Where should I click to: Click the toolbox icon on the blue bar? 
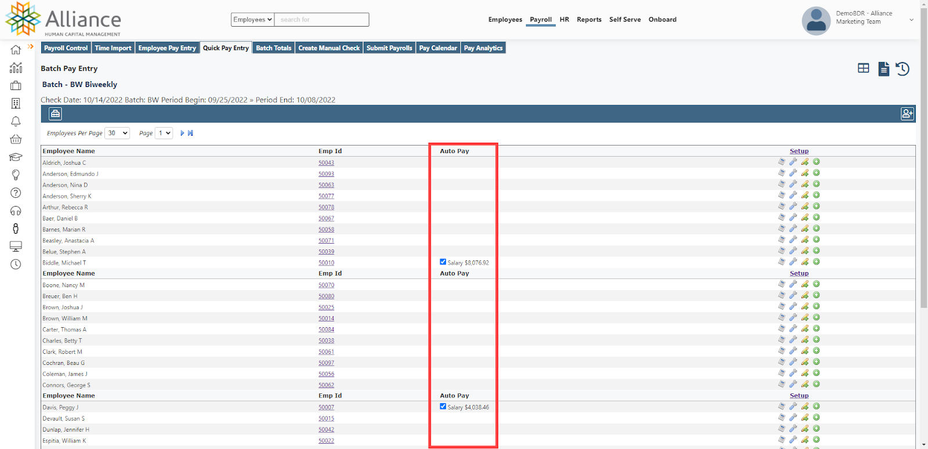(x=55, y=114)
